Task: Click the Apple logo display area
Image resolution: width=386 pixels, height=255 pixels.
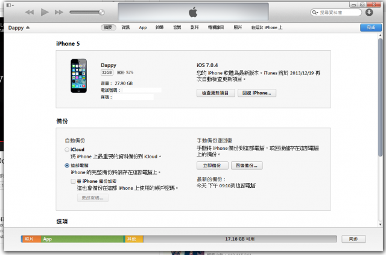Action: pyautogui.click(x=193, y=12)
